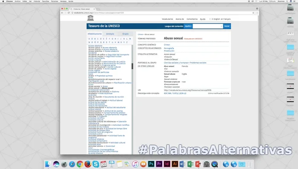Open Planificación urbana in list
Viewport: 298px width, 169px height.
point(123,83)
